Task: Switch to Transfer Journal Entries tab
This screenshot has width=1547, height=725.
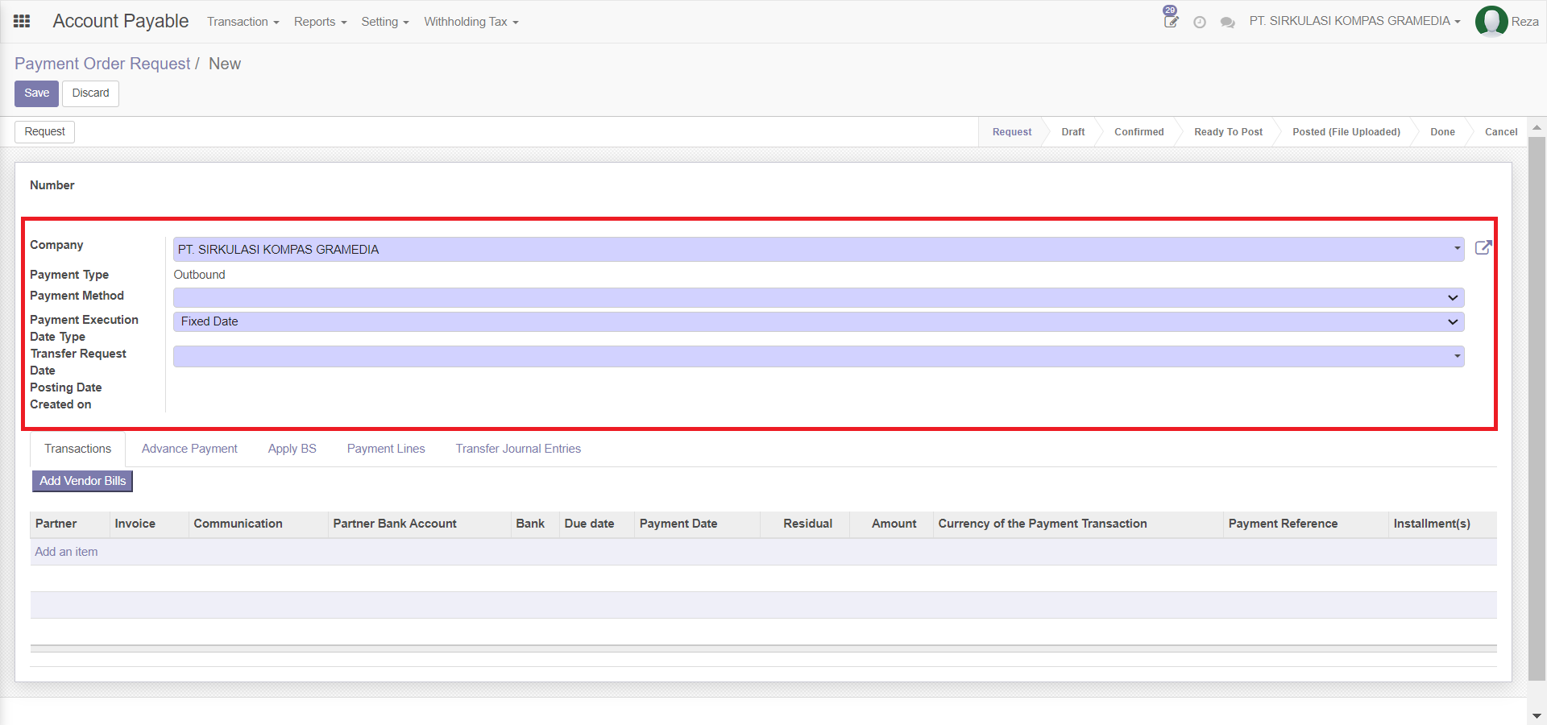Action: click(518, 449)
